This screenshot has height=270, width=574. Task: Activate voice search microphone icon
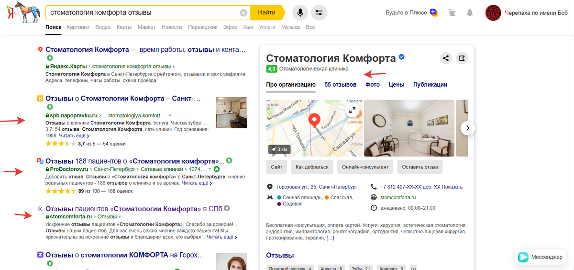[x=300, y=12]
